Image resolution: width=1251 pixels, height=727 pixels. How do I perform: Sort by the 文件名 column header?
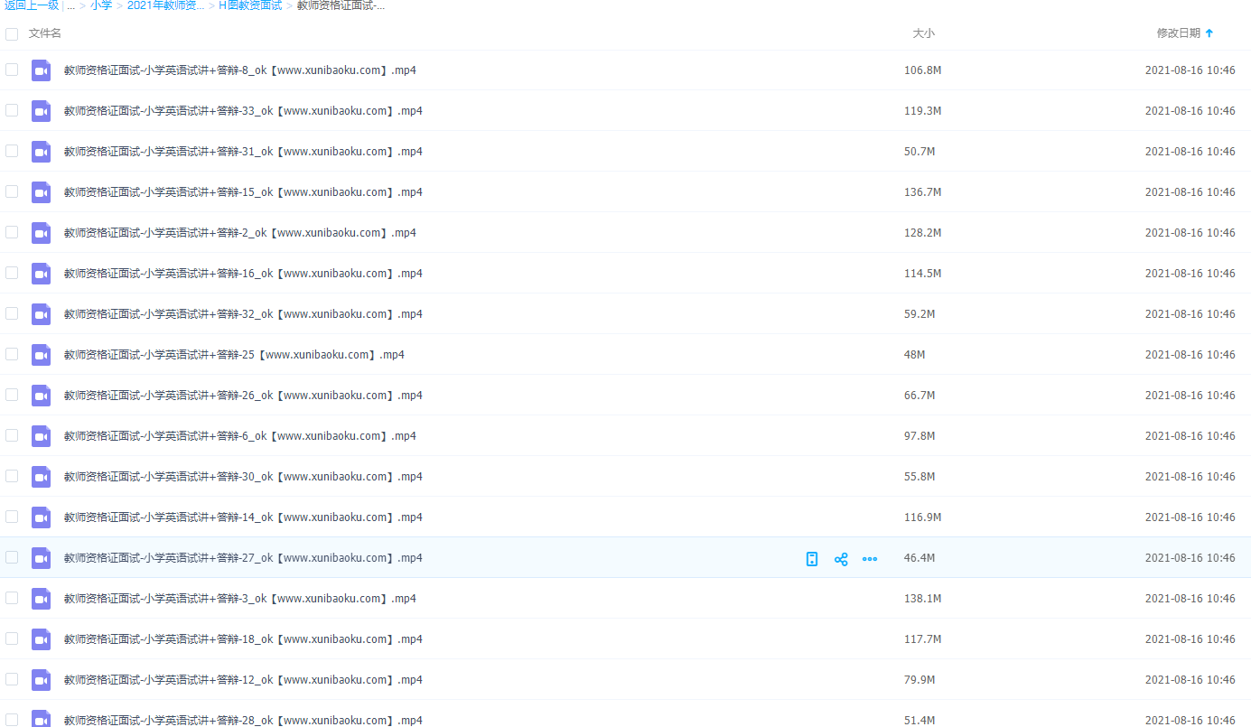pyautogui.click(x=45, y=33)
